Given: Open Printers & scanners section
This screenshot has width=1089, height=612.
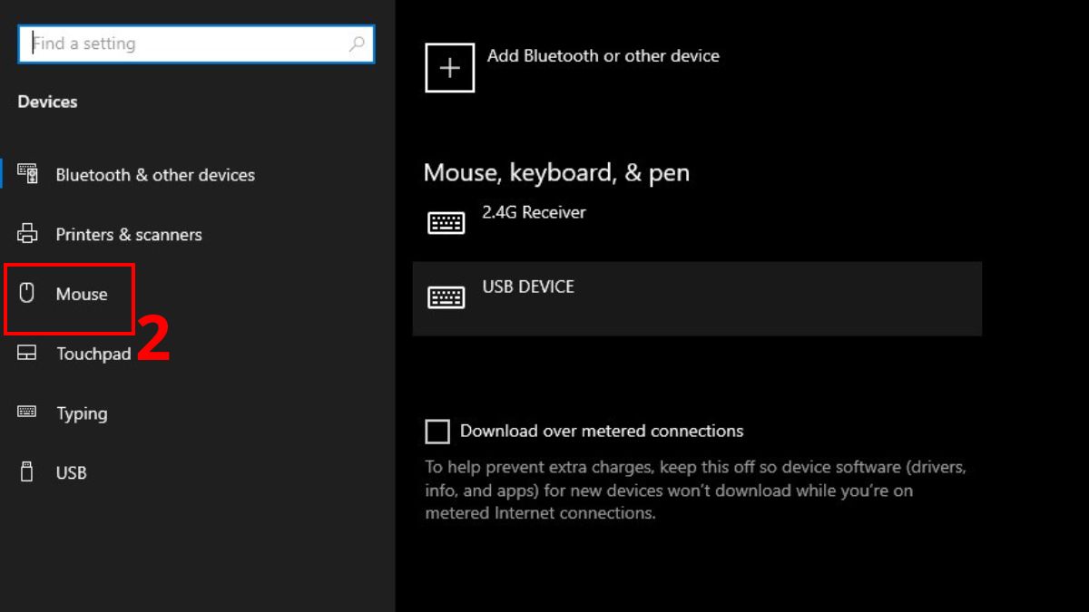Looking at the screenshot, I should (129, 235).
